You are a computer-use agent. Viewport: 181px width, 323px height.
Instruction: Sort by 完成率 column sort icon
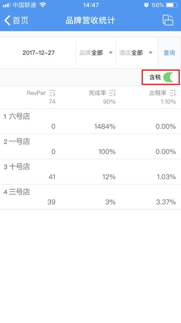113,93
